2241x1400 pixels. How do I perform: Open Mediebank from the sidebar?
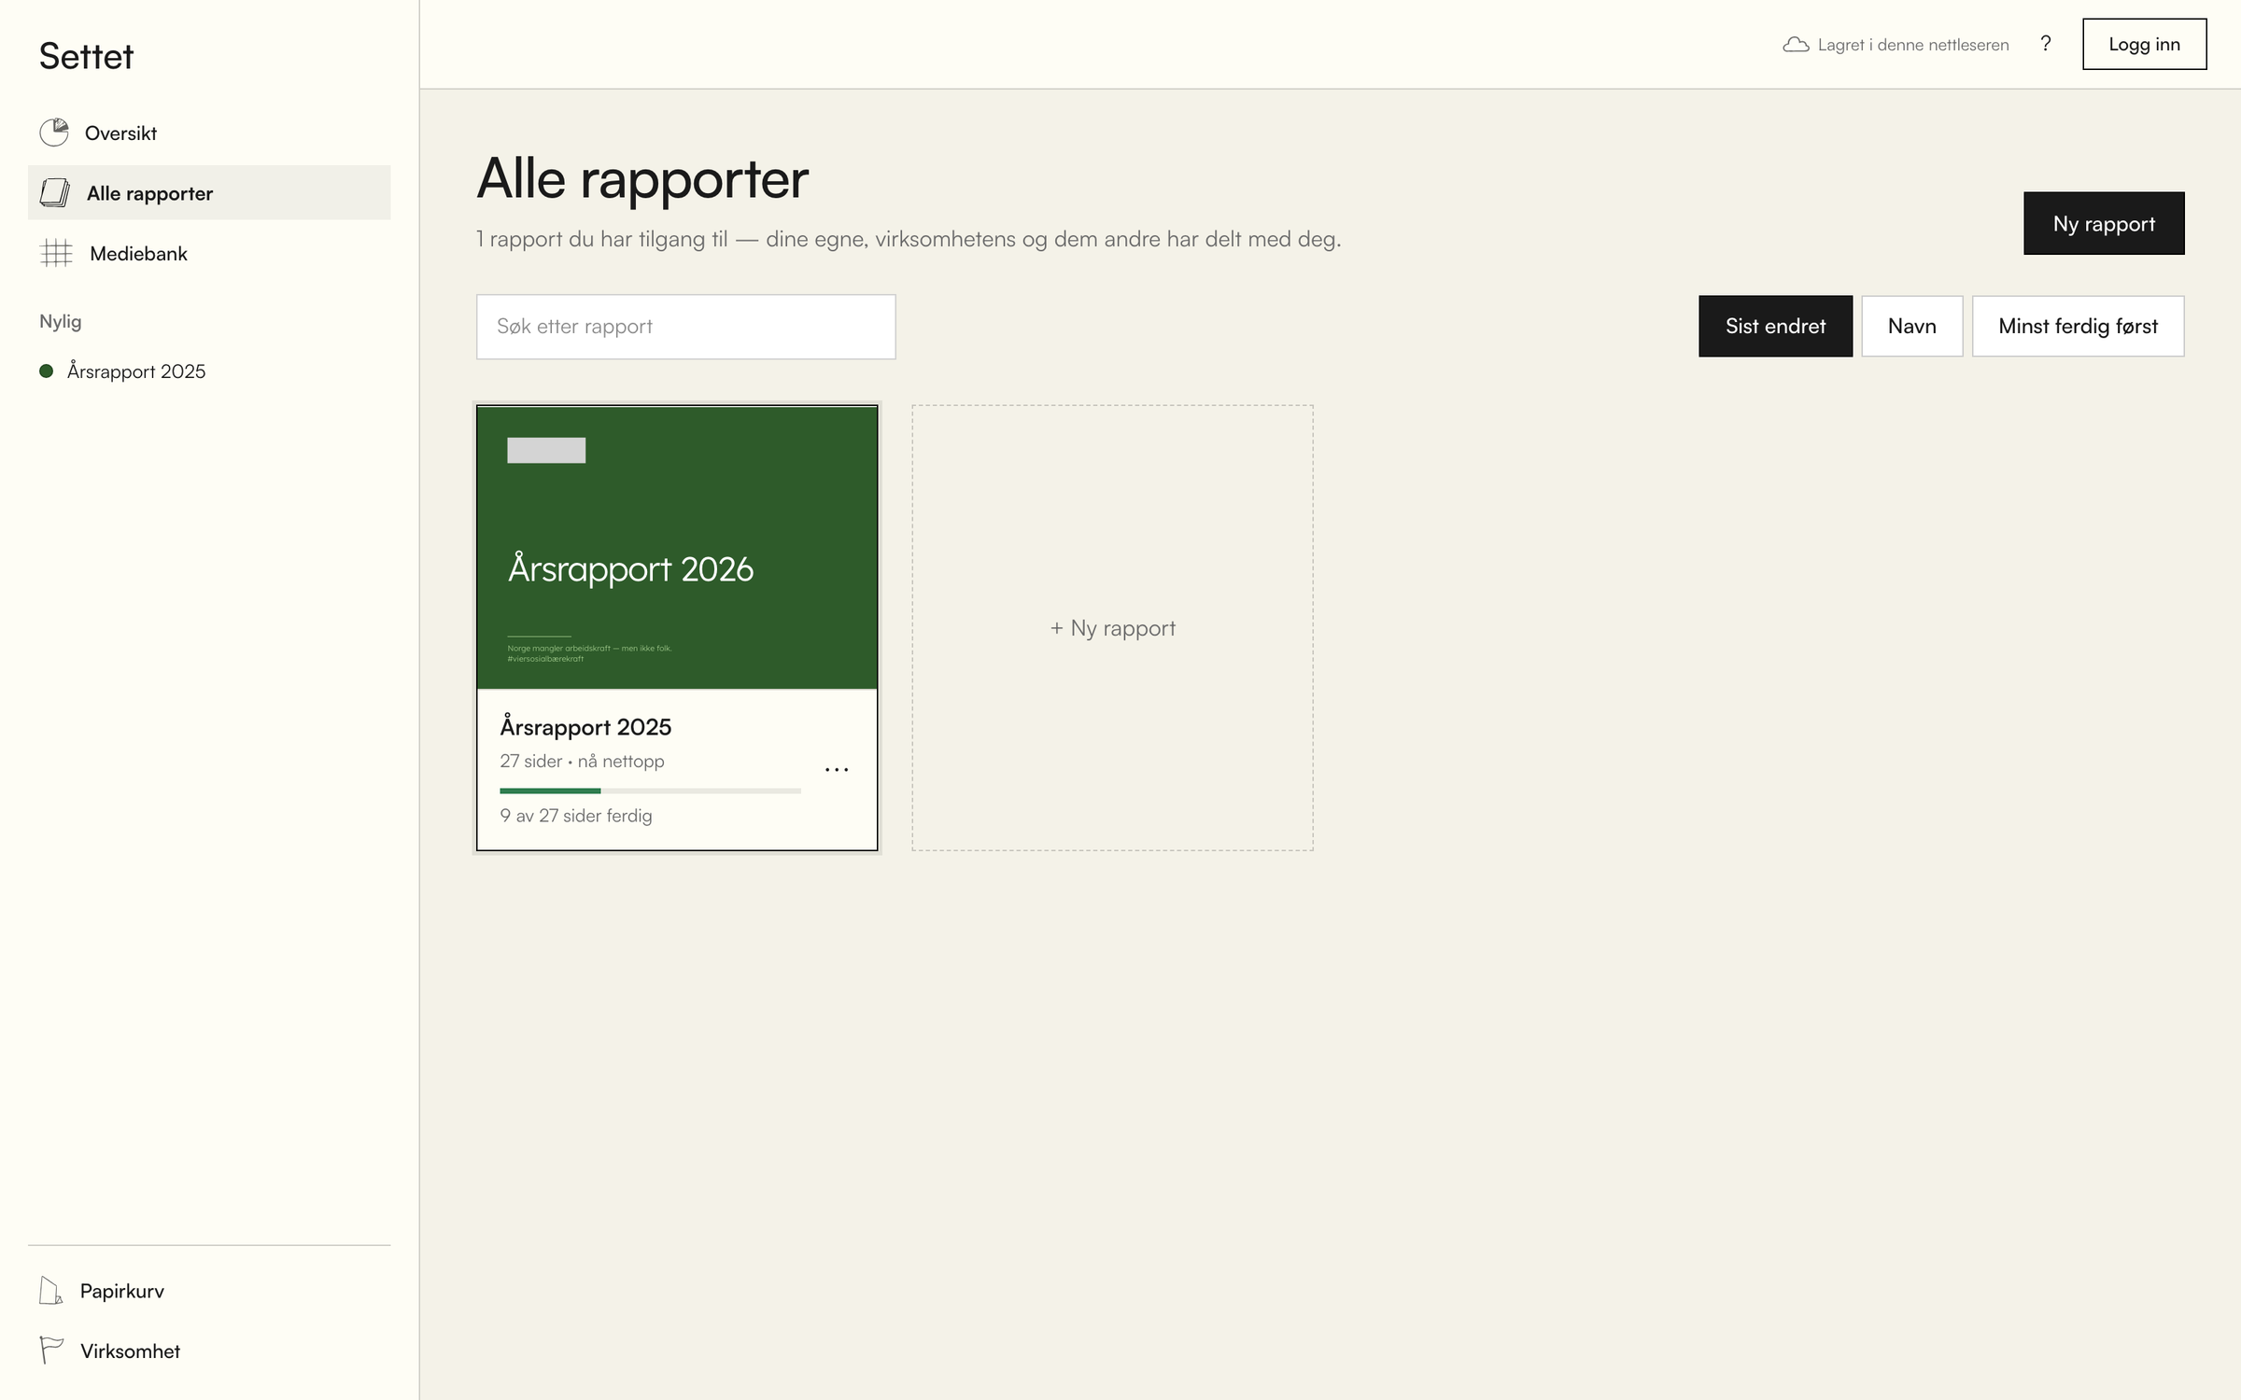tap(209, 253)
